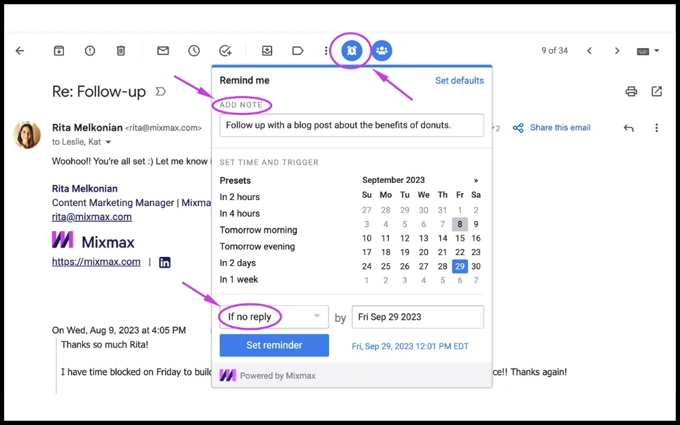This screenshot has height=425, width=680.
Task: Click the Set reminder button
Action: click(274, 345)
